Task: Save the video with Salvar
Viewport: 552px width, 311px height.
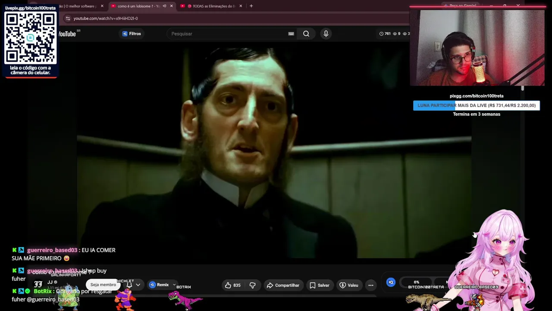Action: point(320,285)
